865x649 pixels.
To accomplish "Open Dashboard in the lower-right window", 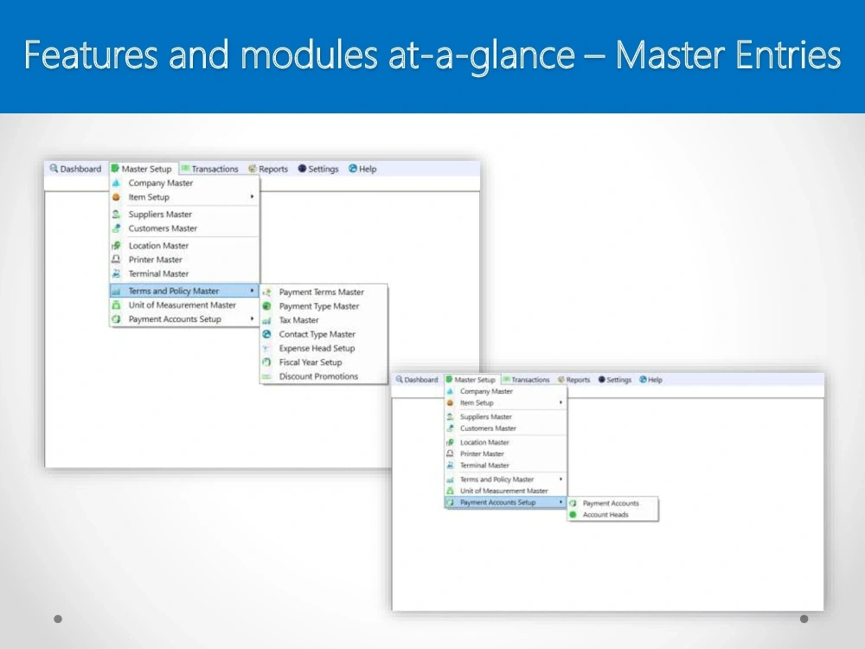I will coord(417,380).
